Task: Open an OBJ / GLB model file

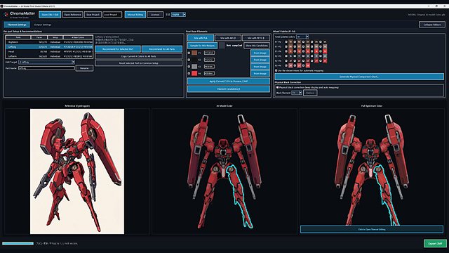Action: 50,15
